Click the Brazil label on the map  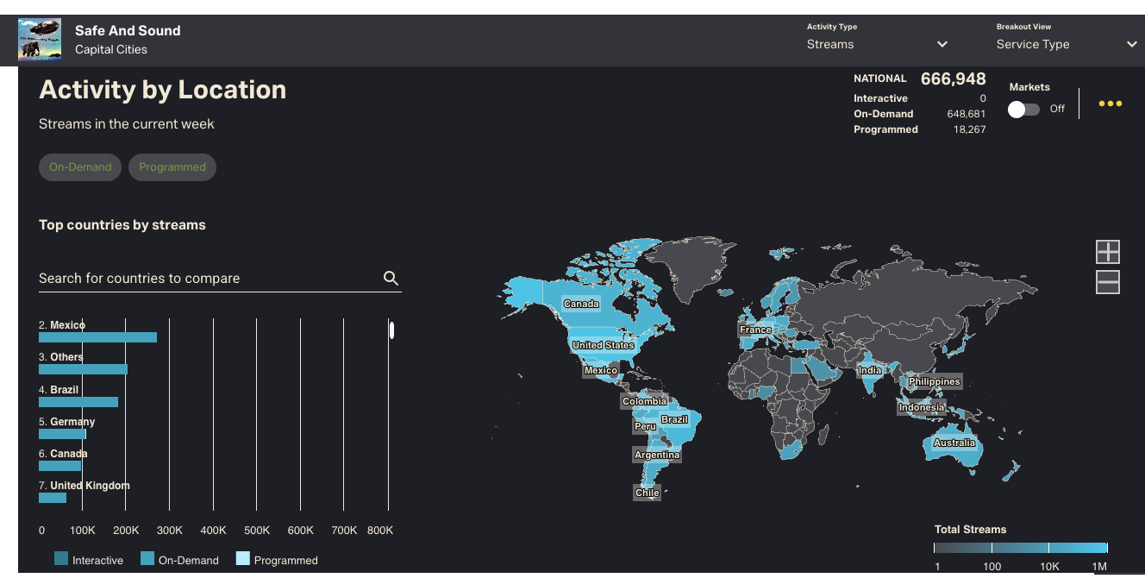tap(674, 420)
